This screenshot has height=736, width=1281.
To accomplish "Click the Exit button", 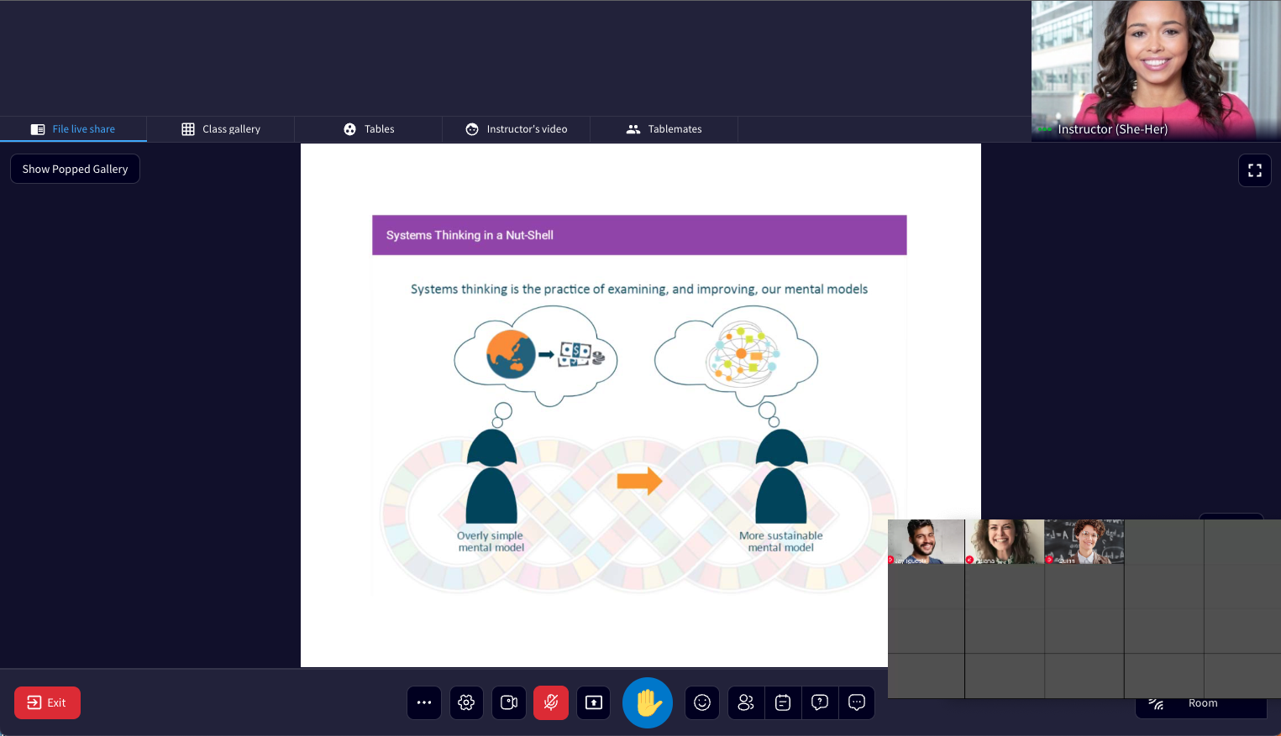I will pos(47,702).
